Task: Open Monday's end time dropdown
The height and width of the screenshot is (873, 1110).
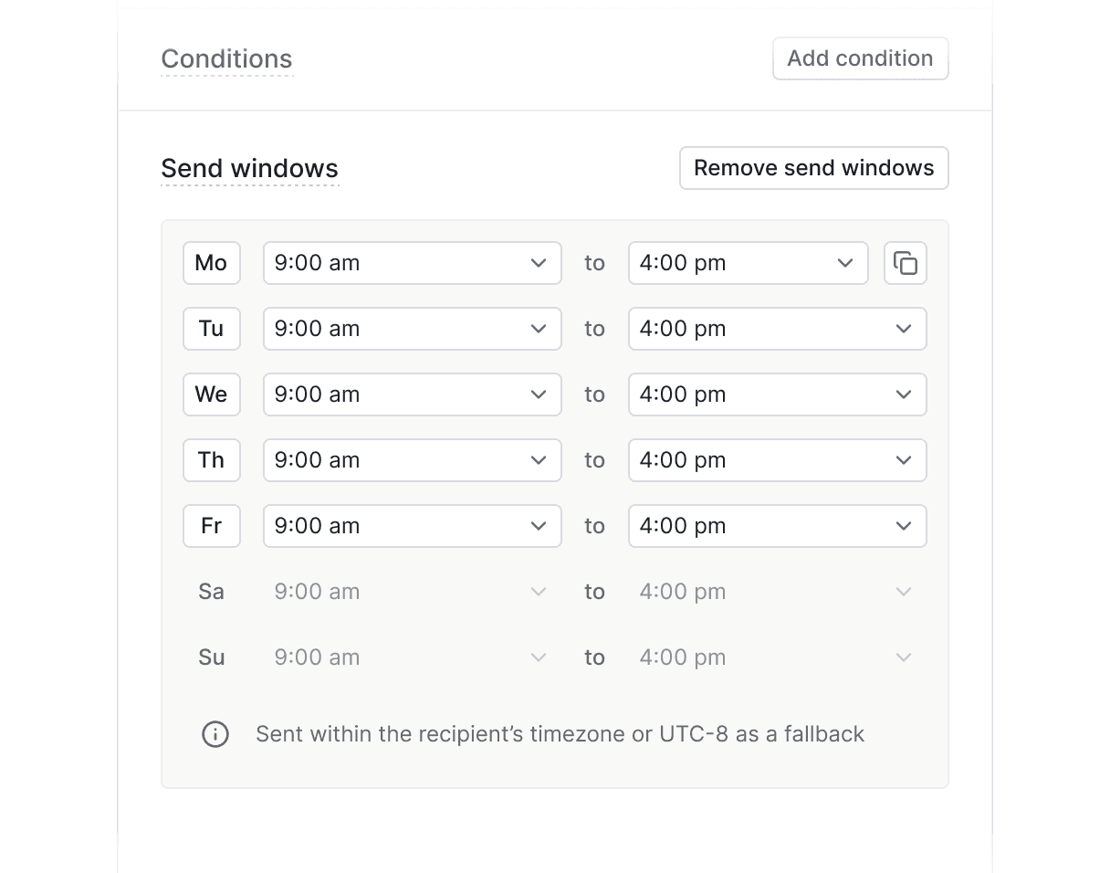Action: (748, 263)
